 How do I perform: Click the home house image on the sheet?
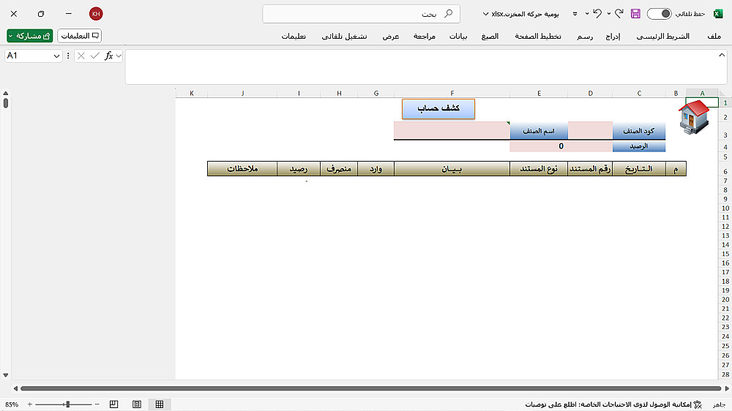point(694,117)
